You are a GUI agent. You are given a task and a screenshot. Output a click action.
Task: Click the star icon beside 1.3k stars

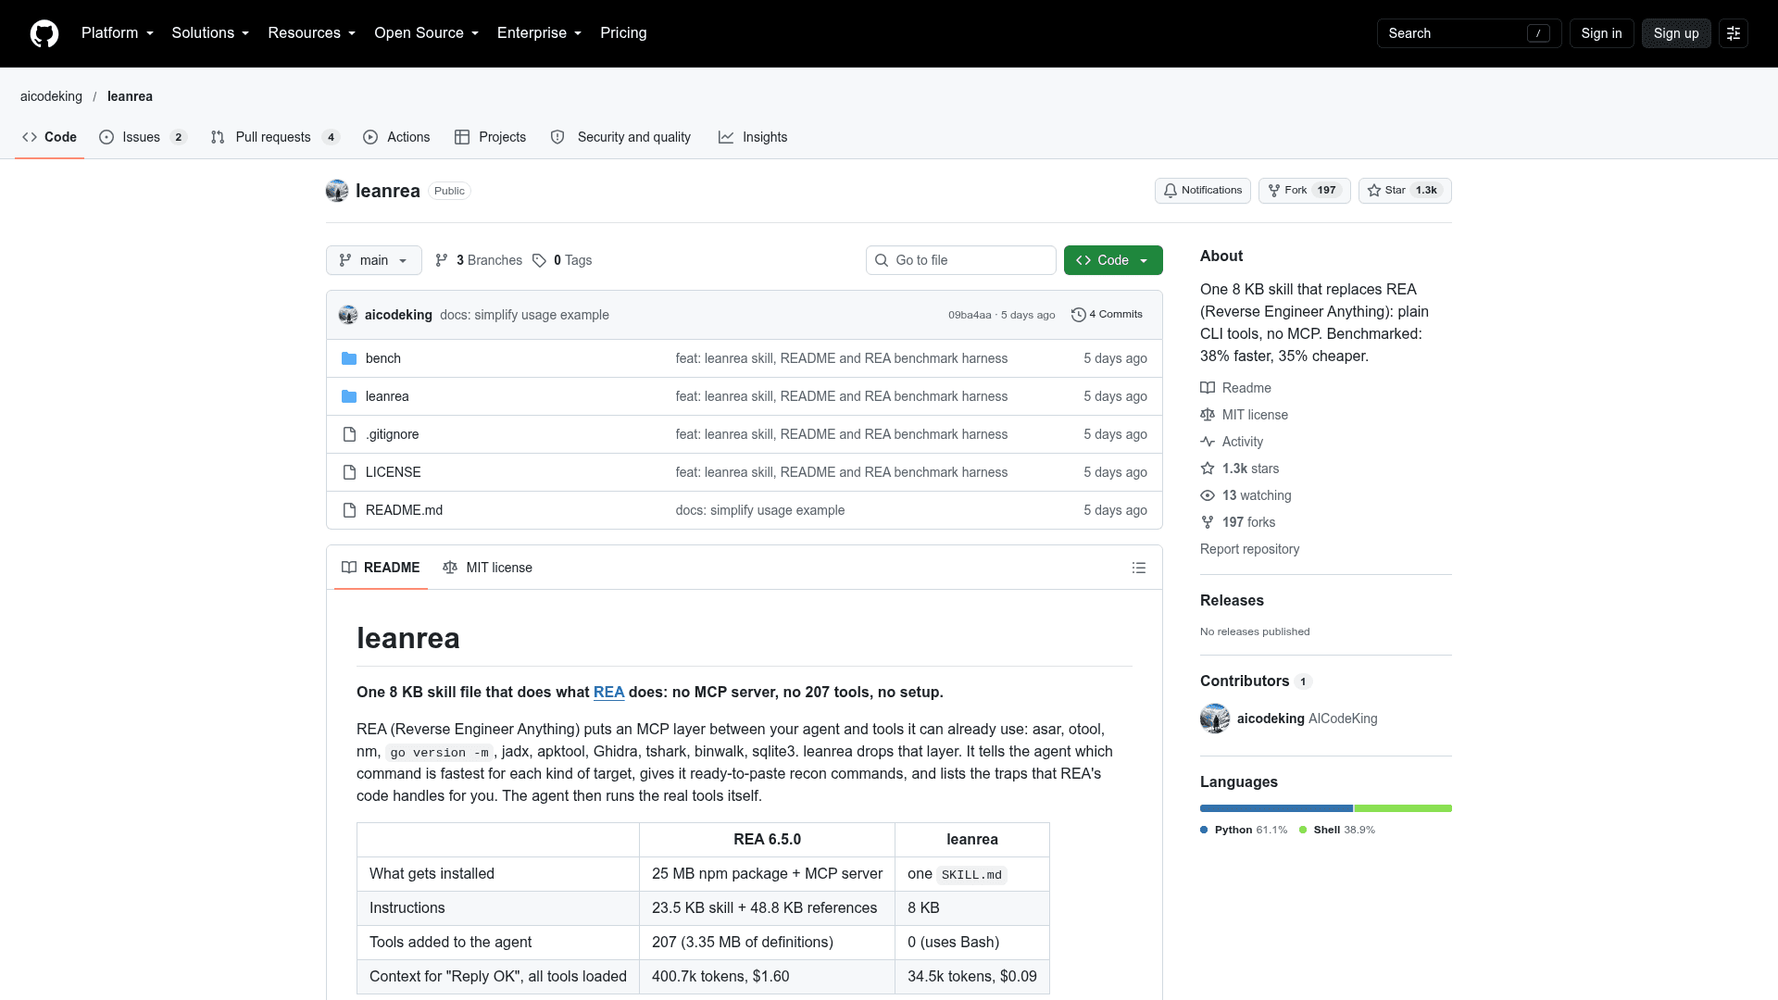[1208, 469]
